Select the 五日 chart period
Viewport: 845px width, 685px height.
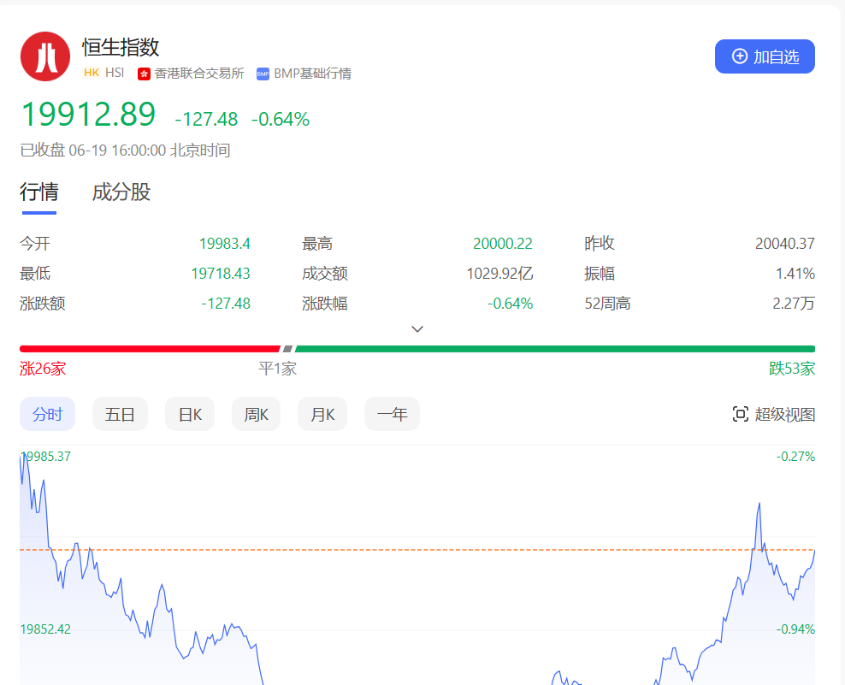pyautogui.click(x=120, y=414)
